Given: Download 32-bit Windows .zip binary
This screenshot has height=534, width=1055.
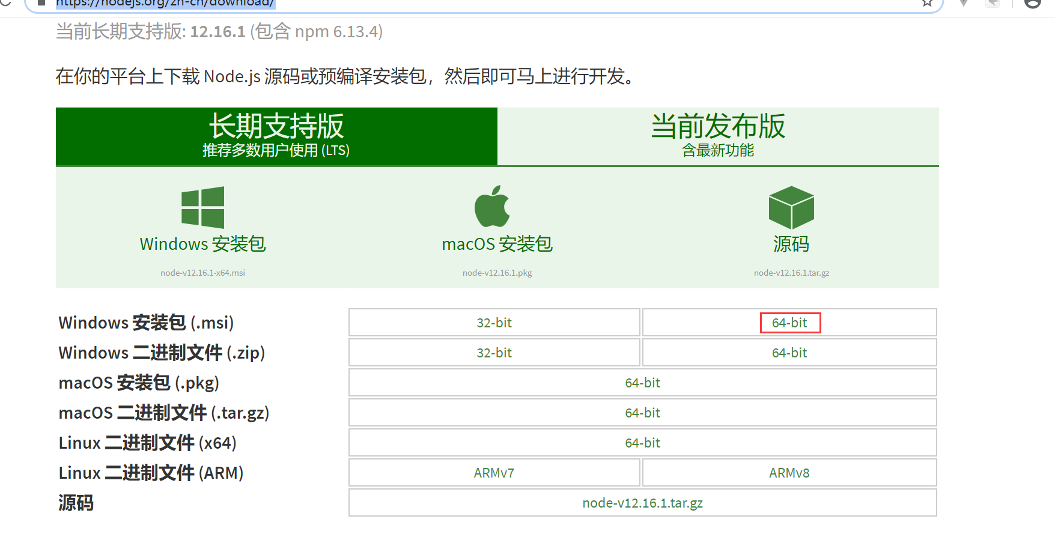Looking at the screenshot, I should tap(494, 353).
